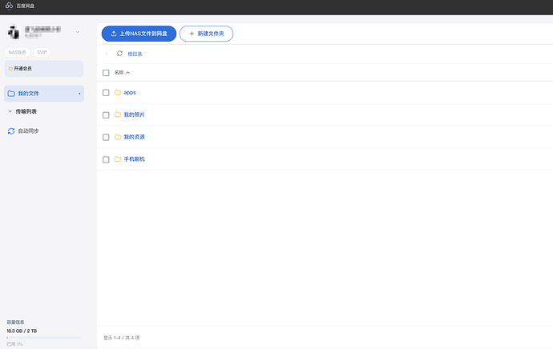
Task: Click the folder icon for 手机刷机
Action: pos(118,159)
